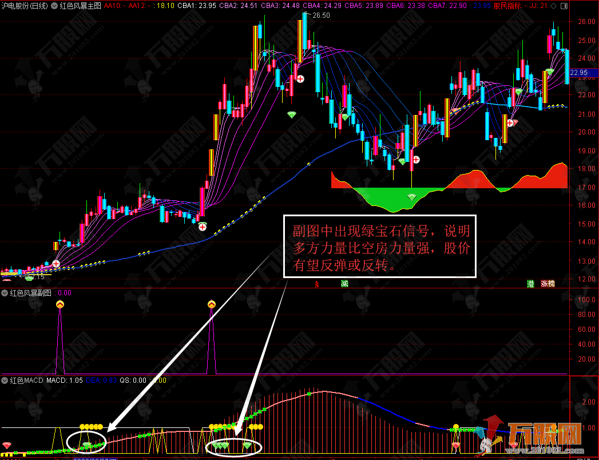
Task: Click red plus marker near the 18.50 level
Action: [416, 159]
